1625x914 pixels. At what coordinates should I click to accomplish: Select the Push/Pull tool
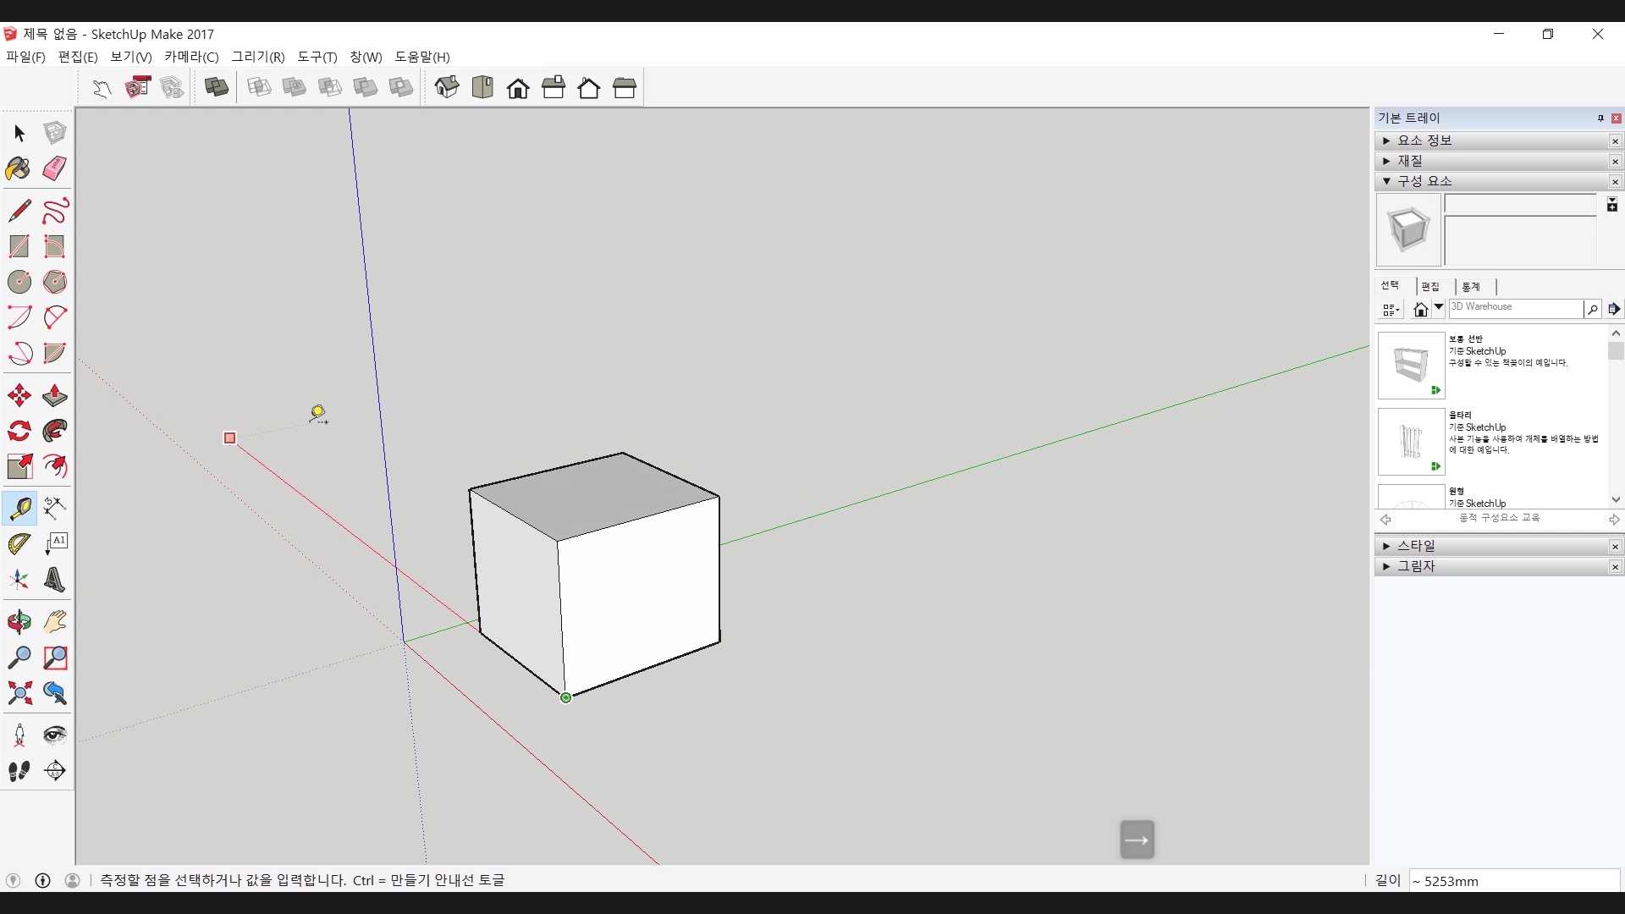tap(54, 395)
